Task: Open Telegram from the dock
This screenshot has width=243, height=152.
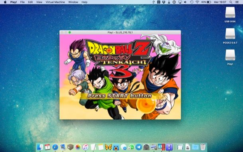Action: (139, 147)
